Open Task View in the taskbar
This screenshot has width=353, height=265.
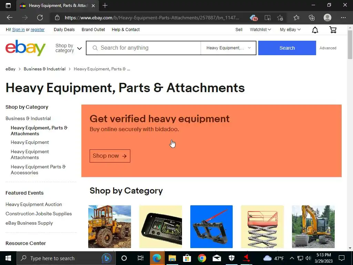tap(141, 258)
